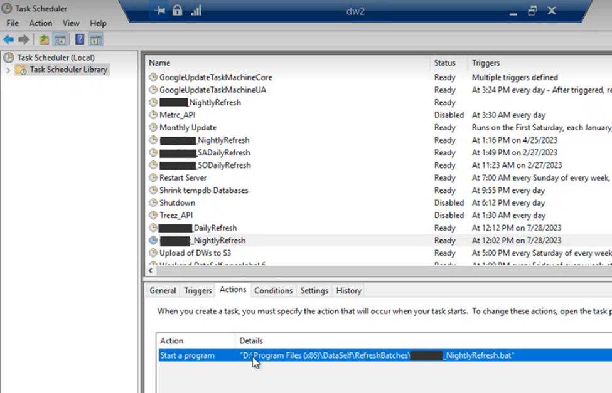The image size is (612, 393).
Task: Click the Forward arrow in the toolbar
Action: tap(24, 39)
